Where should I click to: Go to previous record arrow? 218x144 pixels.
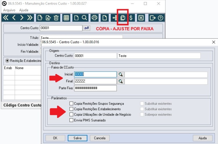[14, 18]
